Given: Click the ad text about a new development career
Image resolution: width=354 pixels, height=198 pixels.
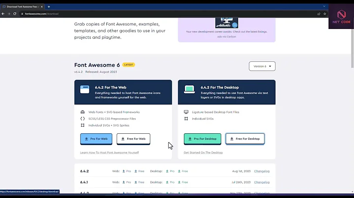Looking at the screenshot, I should click(x=227, y=32).
